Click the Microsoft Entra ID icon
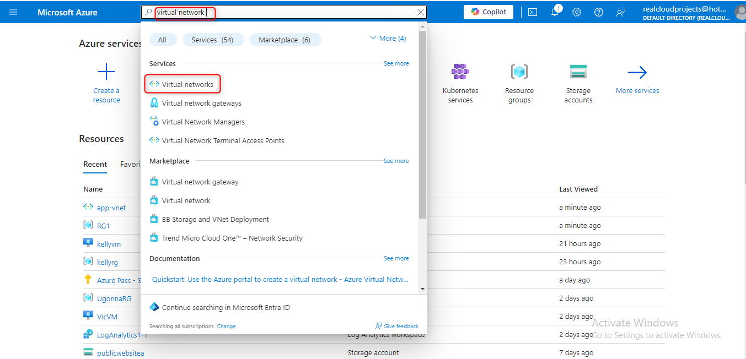Viewport: 746px width, 359px height. pos(154,307)
